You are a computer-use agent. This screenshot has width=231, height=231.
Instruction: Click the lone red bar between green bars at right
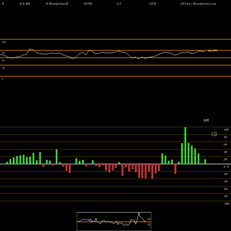tap(176, 169)
